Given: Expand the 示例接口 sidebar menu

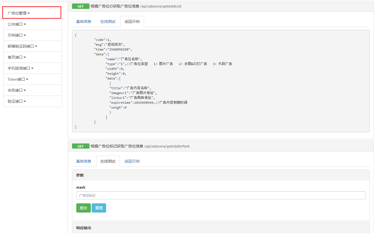Looking at the screenshot, I should pyautogui.click(x=33, y=35).
